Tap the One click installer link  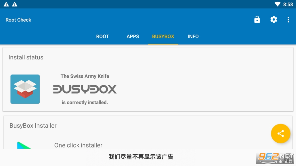point(78,145)
